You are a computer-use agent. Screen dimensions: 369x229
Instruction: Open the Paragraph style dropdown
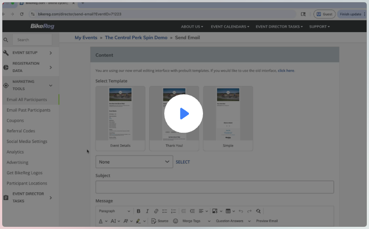[114, 211]
